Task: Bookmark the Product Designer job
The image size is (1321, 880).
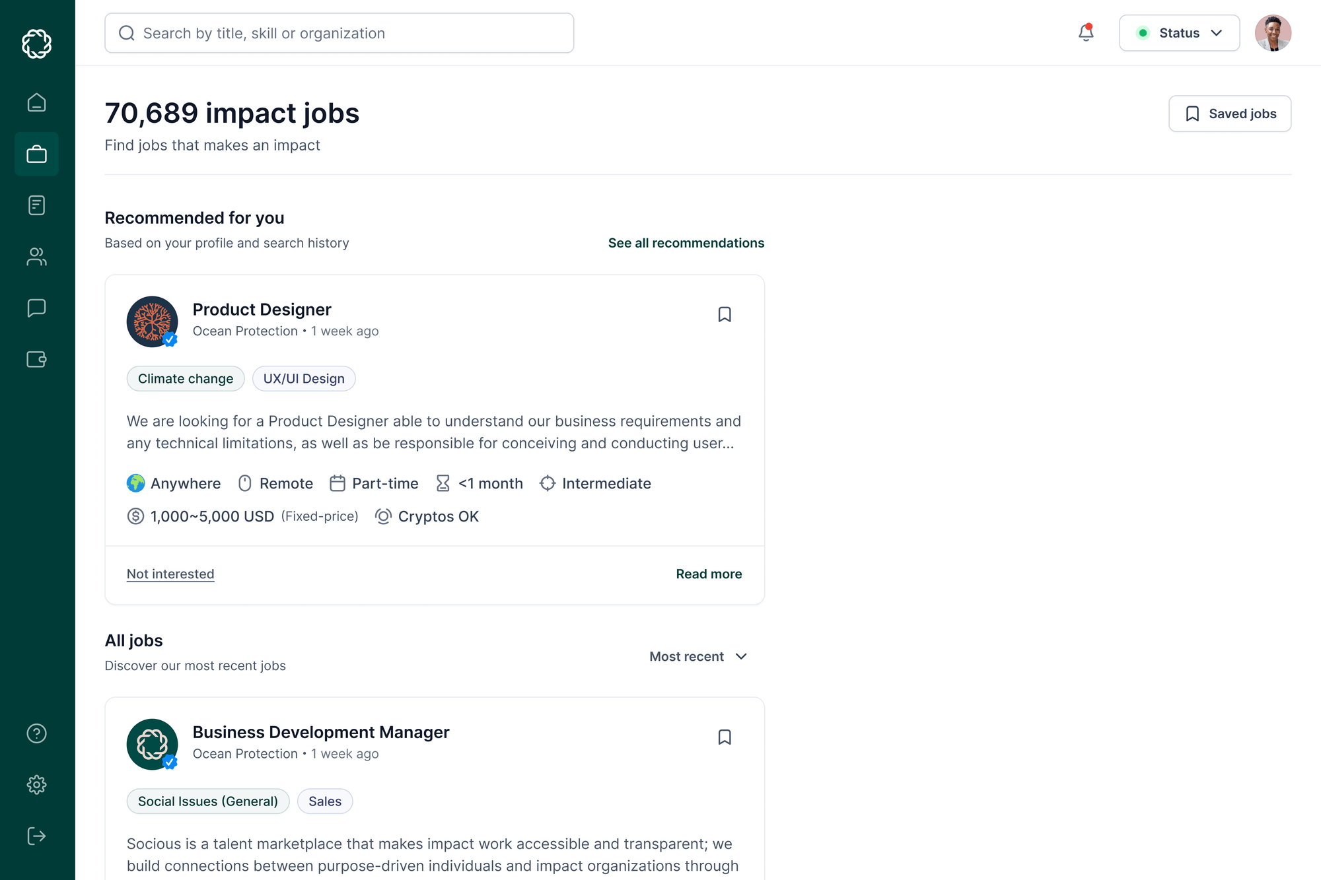Action: point(725,314)
